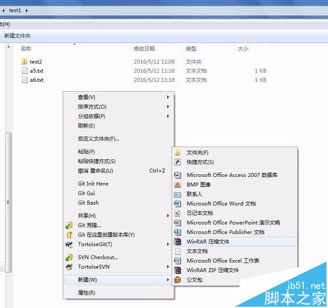This screenshot has width=328, height=308.
Task: Click the Microsoft Office Excel 工作表 icon
Action: 178,261
